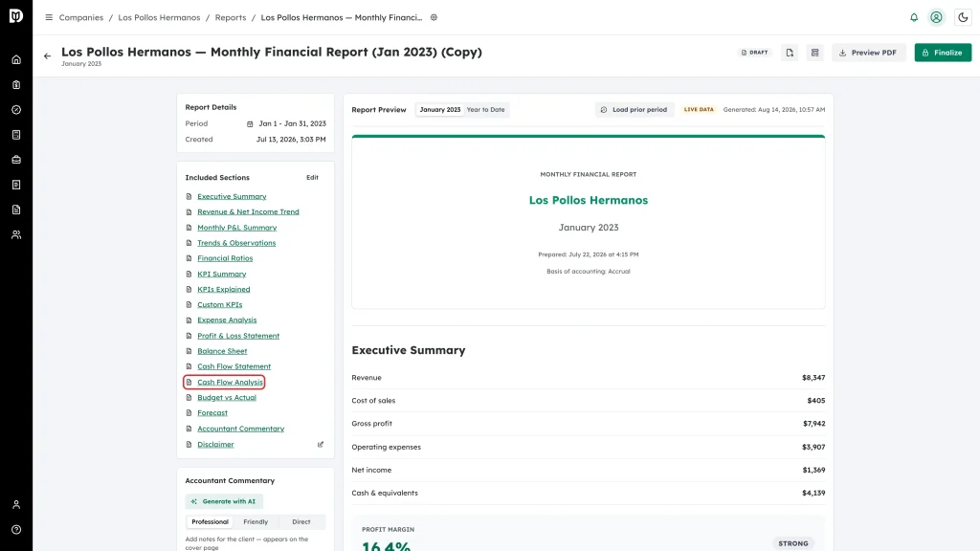980x551 pixels.
Task: Go to Companies breadcrumb
Action: [81, 17]
